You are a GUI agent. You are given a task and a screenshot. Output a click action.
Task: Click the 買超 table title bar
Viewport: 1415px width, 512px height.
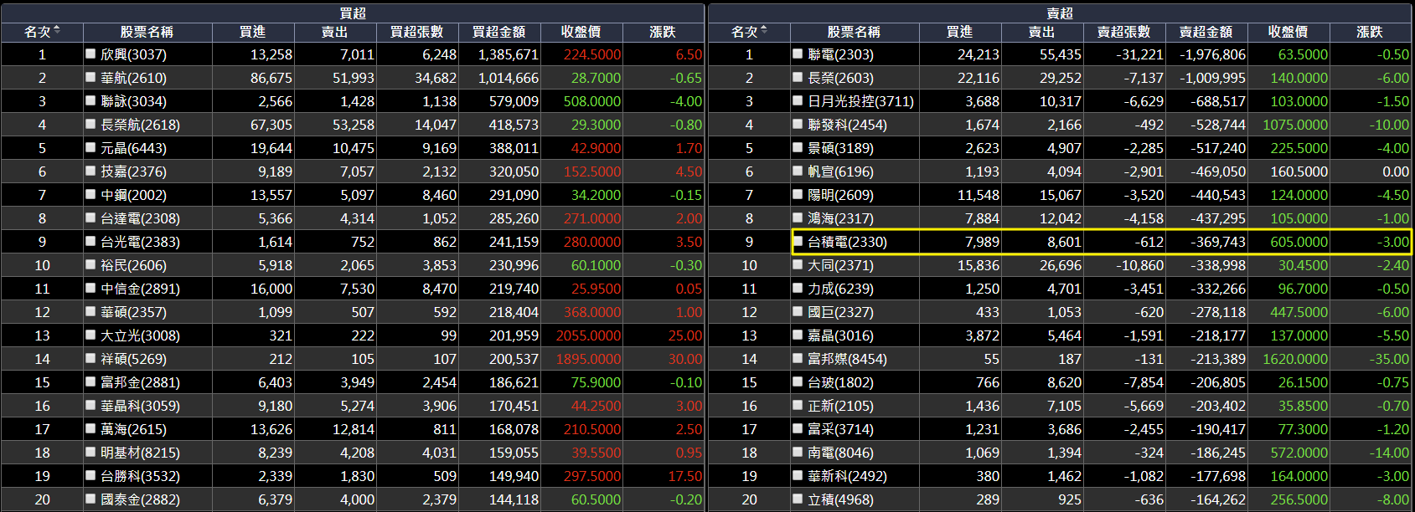(353, 13)
